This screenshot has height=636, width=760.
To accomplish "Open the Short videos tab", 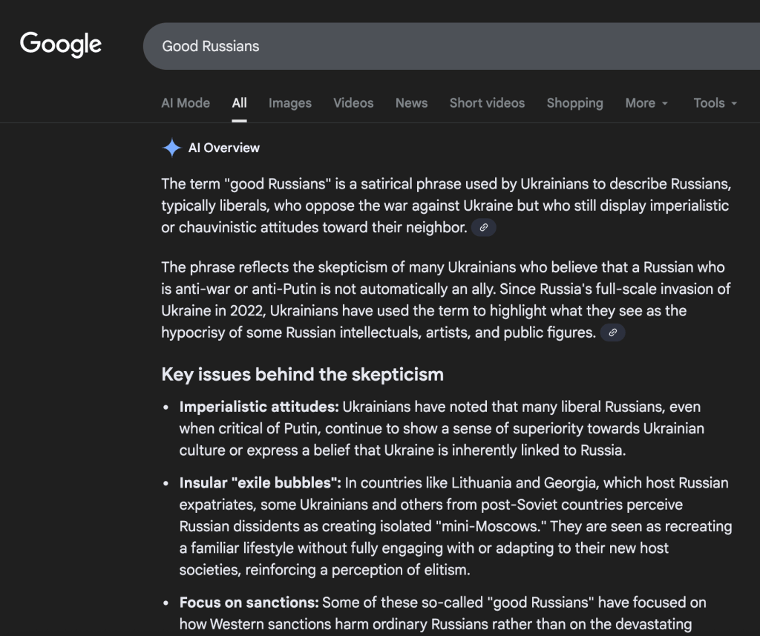I will coord(487,103).
